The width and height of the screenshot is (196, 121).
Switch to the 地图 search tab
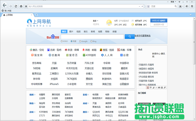(100, 32)
